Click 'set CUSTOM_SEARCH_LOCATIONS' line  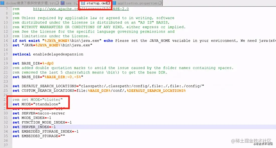(99, 91)
